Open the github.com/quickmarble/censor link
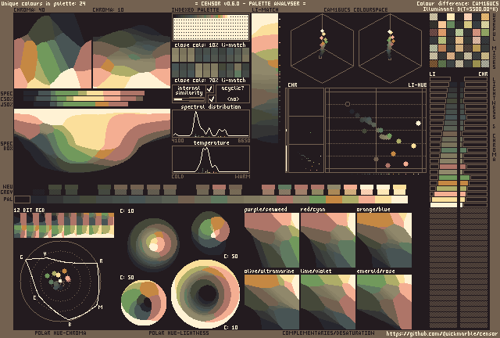 tap(442, 333)
